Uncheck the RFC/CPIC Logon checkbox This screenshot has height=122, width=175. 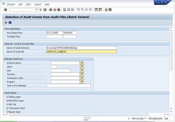(7, 101)
